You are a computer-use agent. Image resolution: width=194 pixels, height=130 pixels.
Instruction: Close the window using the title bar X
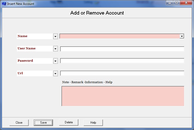click(x=186, y=3)
